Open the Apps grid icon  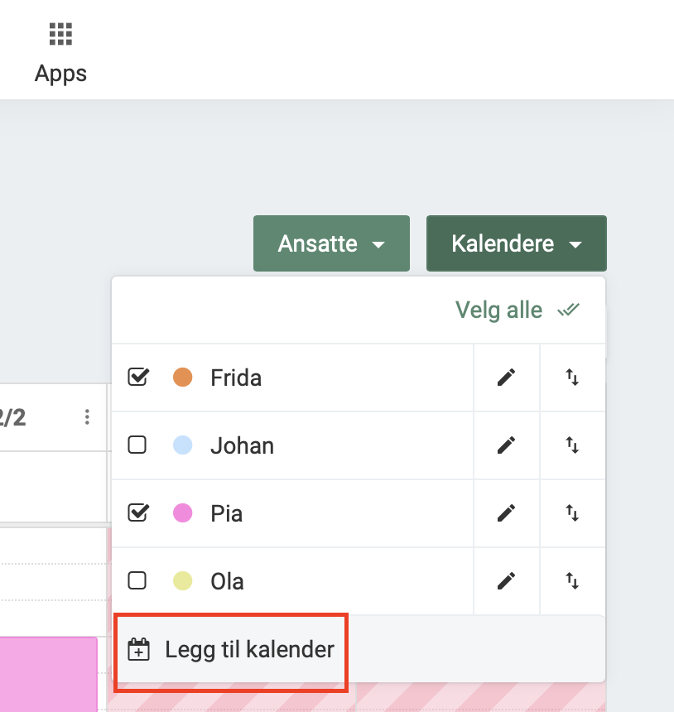pos(60,35)
